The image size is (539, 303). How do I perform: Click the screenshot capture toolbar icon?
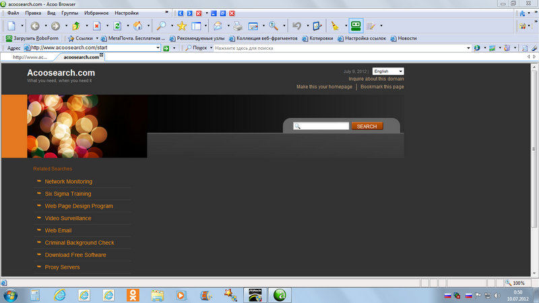pos(253,26)
